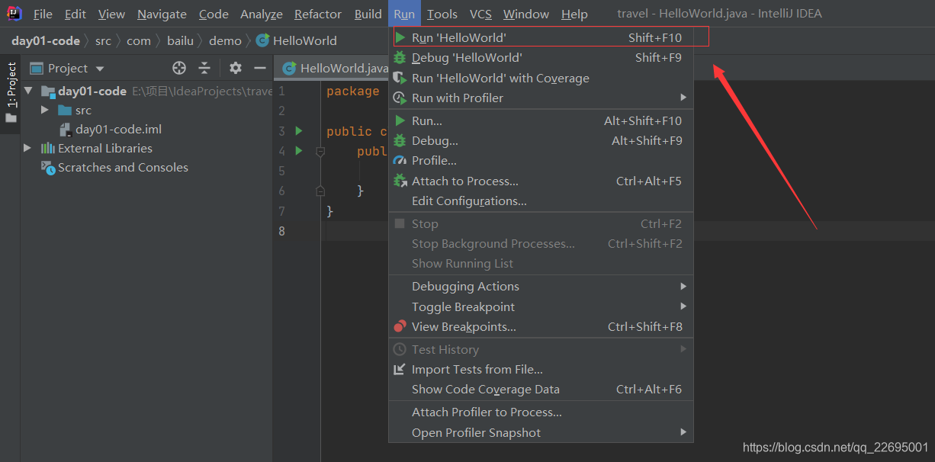Click the locate/select opened file target icon

[x=179, y=68]
